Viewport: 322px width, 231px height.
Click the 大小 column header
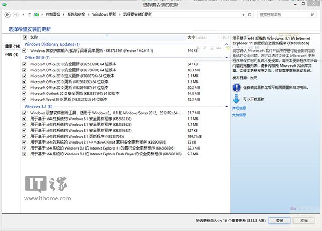(x=191, y=38)
